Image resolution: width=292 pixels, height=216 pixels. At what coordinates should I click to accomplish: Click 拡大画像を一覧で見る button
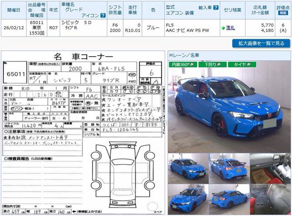point(261,43)
